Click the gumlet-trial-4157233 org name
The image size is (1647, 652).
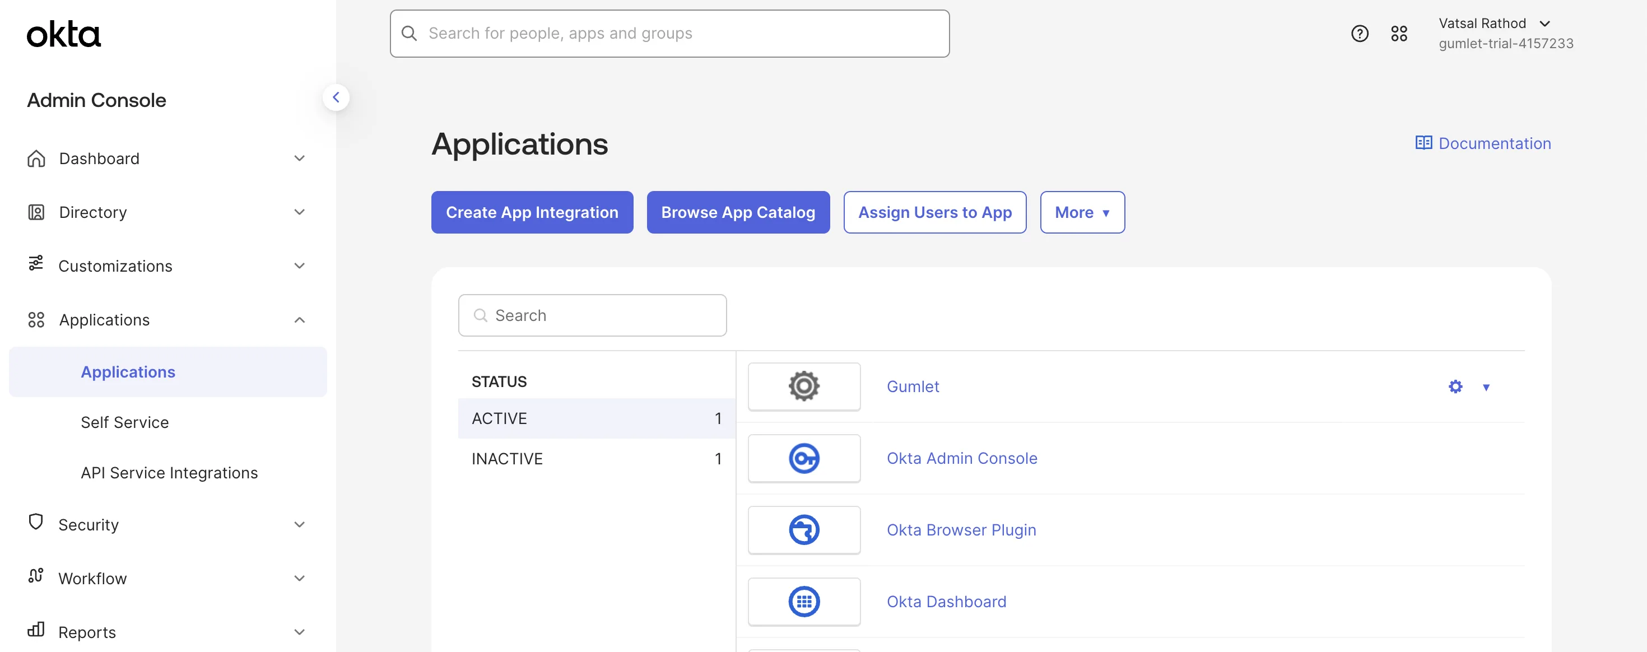(x=1506, y=44)
